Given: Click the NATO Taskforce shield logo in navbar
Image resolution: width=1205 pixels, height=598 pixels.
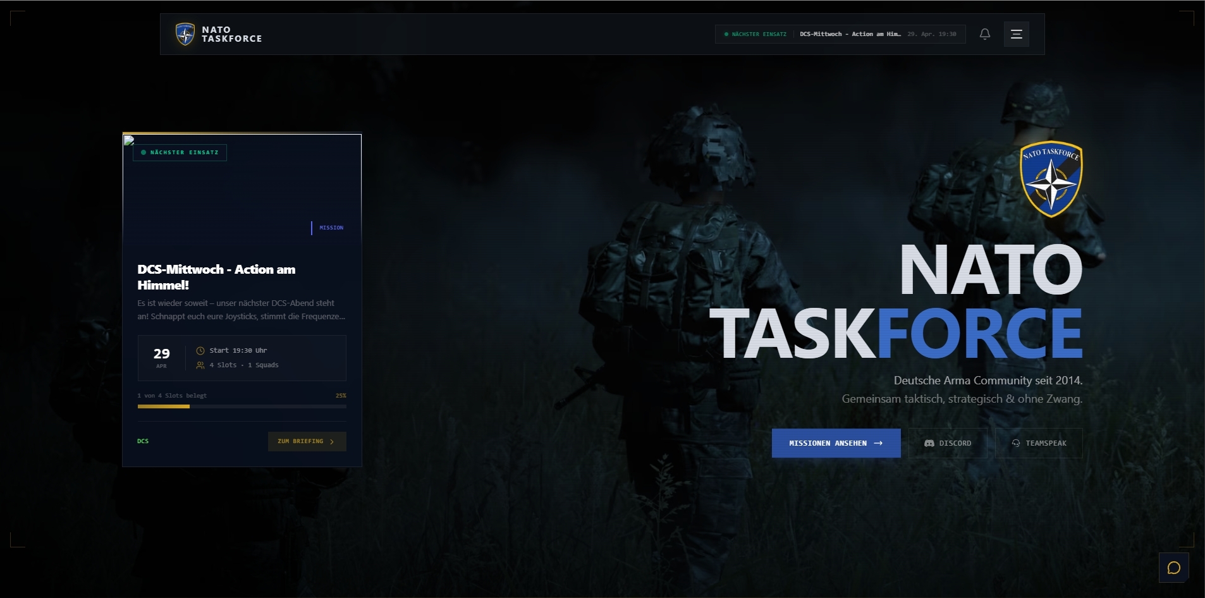Looking at the screenshot, I should click(185, 34).
